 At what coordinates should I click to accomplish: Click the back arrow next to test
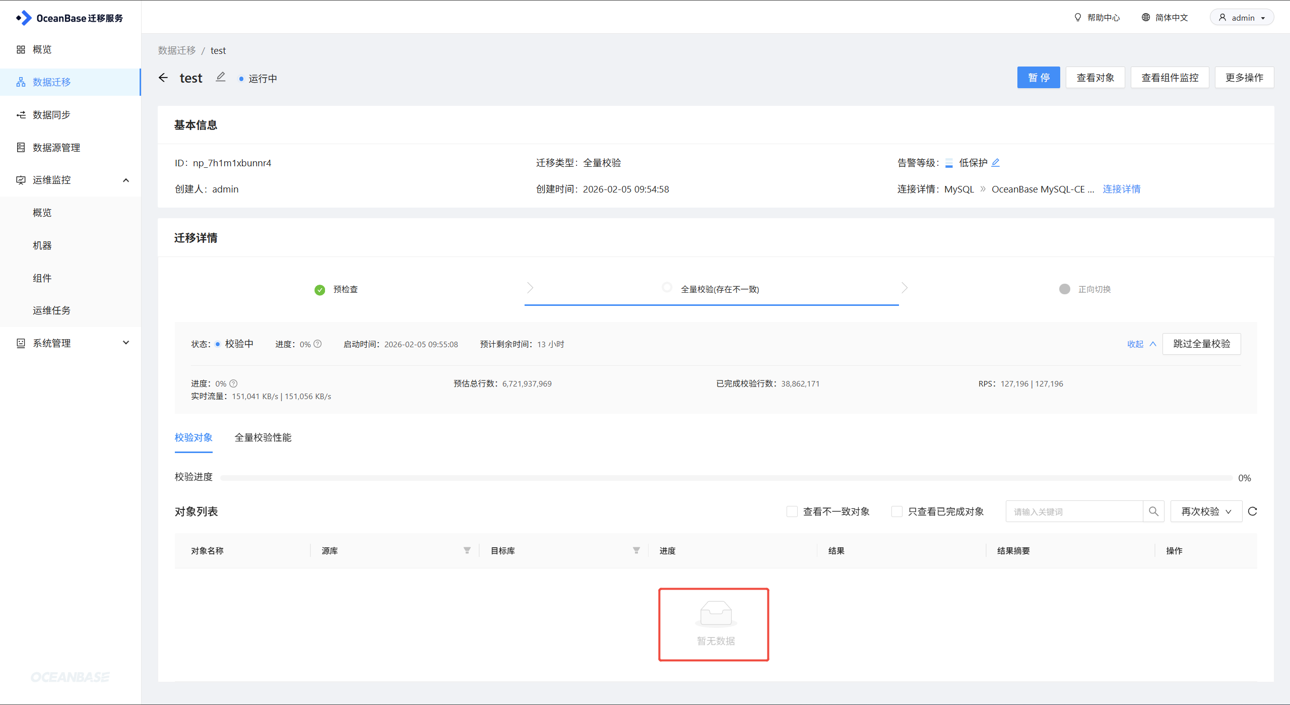163,78
